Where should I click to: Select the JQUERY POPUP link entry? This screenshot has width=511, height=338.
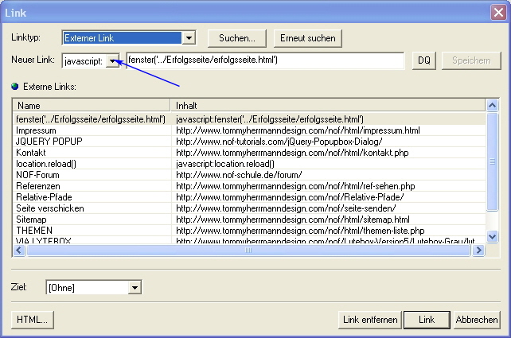tap(49, 141)
